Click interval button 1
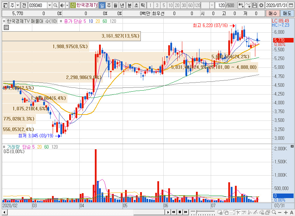The width and height of the screenshot is (295, 216). 150,5
